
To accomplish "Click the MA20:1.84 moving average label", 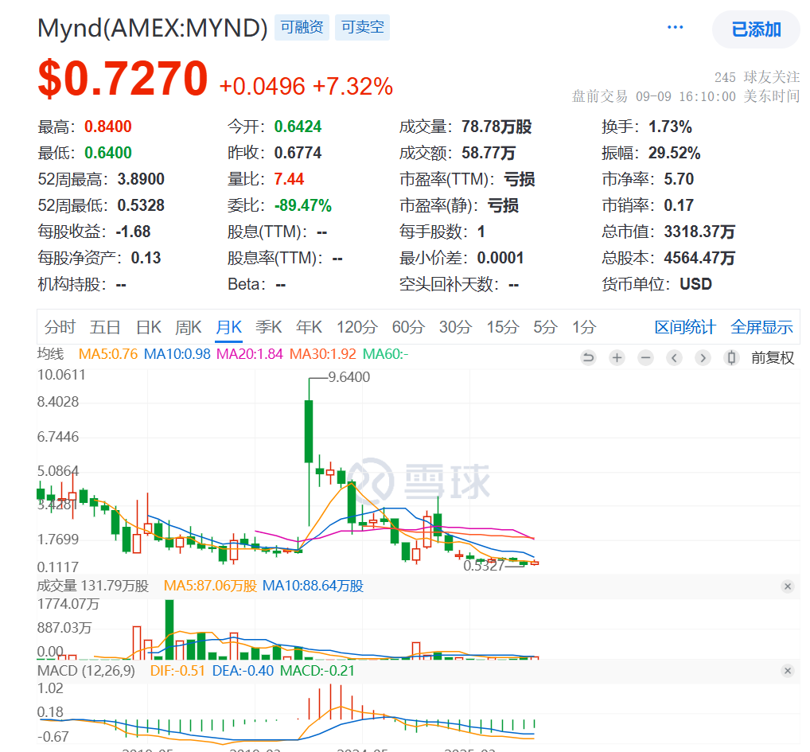I will click(250, 354).
